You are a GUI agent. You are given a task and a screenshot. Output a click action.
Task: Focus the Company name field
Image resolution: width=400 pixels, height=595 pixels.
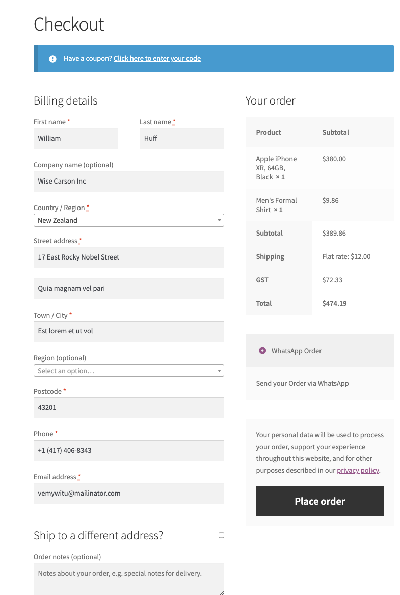coord(129,182)
